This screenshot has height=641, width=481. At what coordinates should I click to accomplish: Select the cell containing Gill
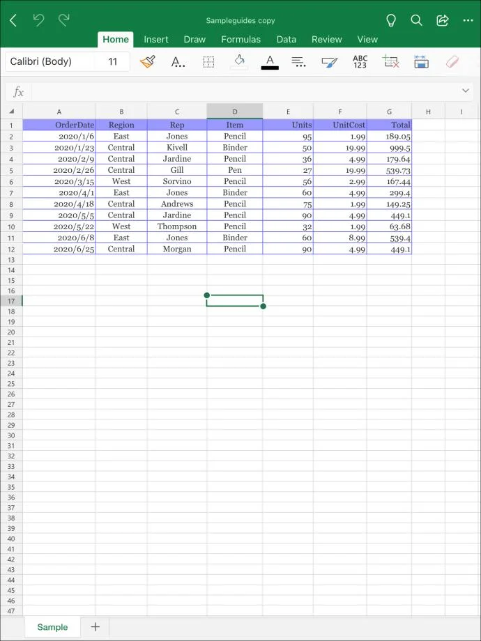point(177,170)
